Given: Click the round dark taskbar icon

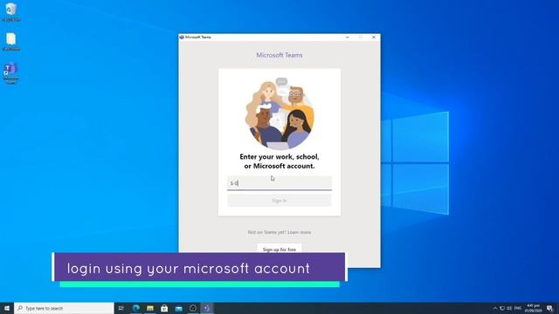Looking at the screenshot, I should coord(193,308).
